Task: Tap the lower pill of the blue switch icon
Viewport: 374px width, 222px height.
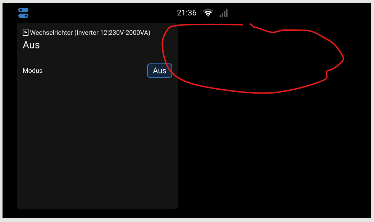Action: coord(23,16)
